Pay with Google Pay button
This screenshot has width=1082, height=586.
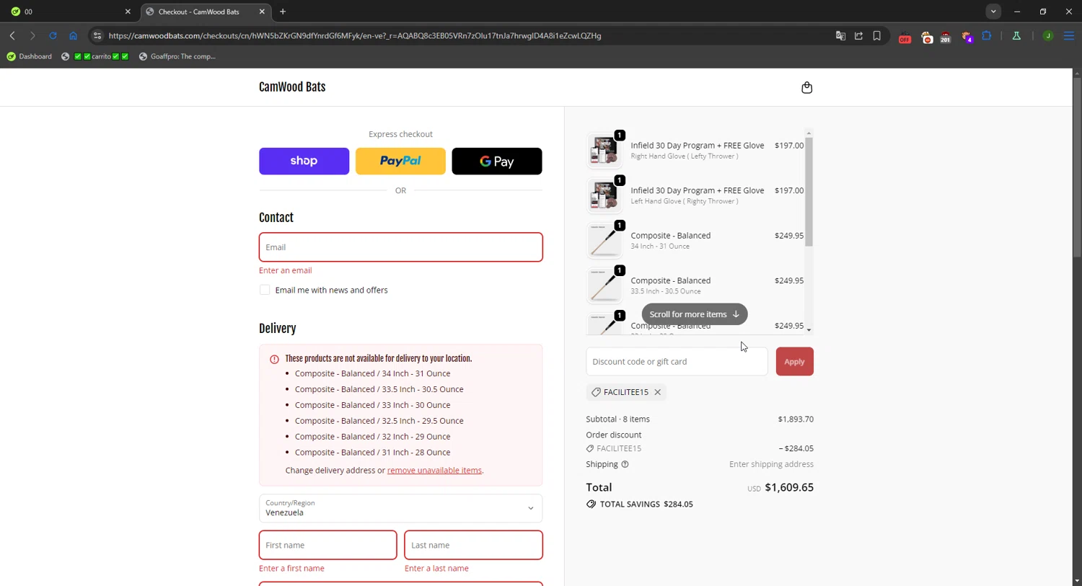497,161
